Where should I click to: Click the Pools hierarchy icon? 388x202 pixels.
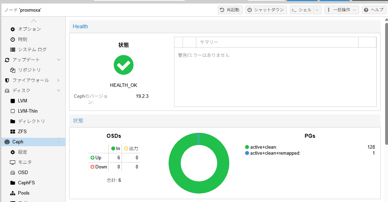coord(13,193)
